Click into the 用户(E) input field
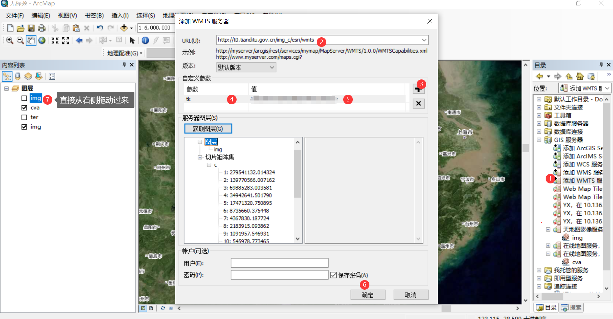 (x=279, y=263)
